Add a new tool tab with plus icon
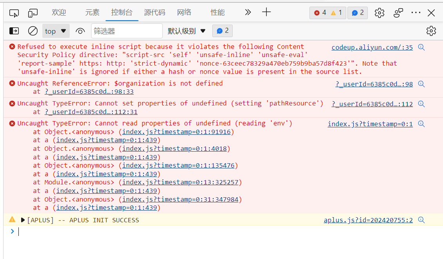 [266, 12]
